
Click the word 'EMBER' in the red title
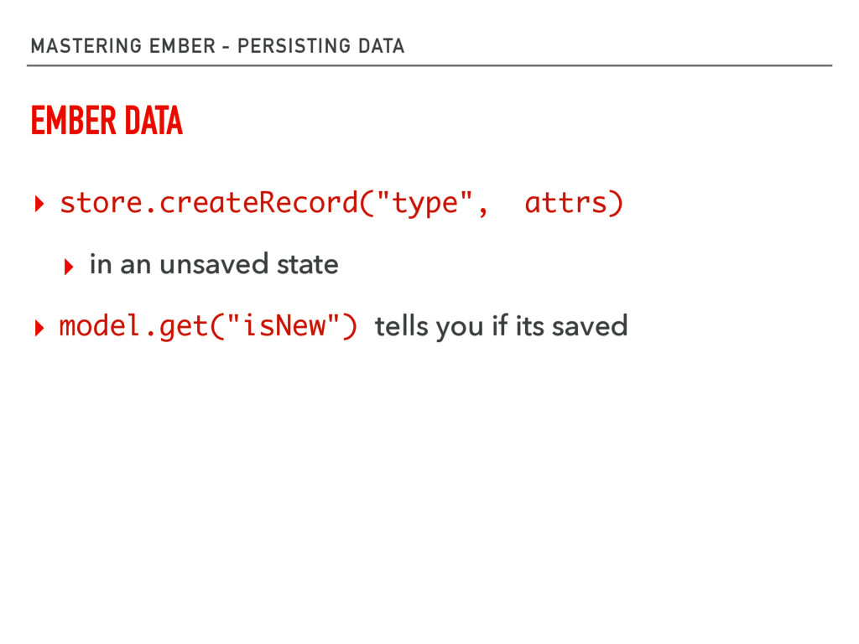click(x=74, y=121)
